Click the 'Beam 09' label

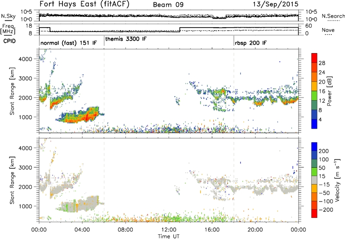[x=168, y=5]
